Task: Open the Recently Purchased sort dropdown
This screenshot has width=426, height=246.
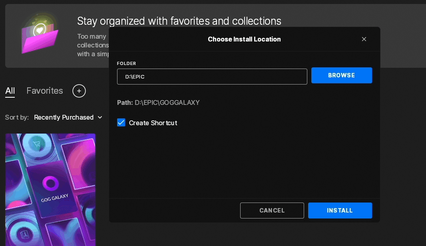Action: (68, 117)
